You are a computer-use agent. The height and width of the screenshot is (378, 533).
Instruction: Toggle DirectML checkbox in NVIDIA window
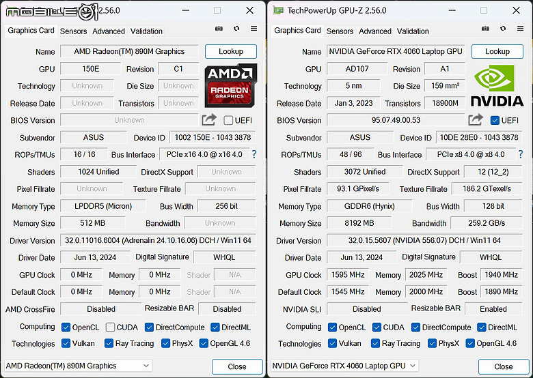pos(481,328)
